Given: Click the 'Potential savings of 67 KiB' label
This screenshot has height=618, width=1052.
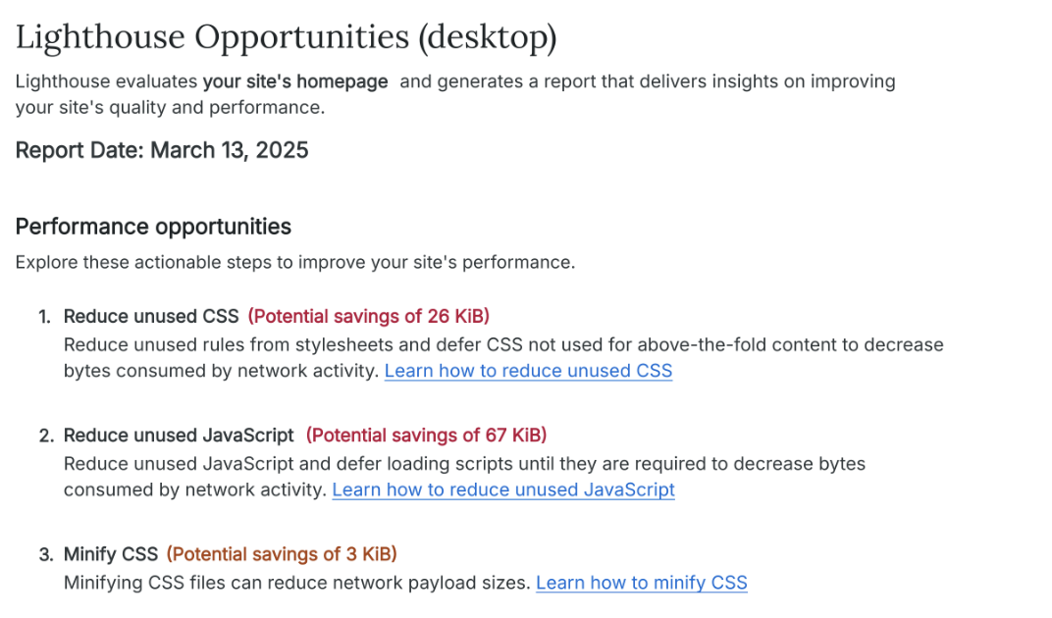Looking at the screenshot, I should click(426, 435).
